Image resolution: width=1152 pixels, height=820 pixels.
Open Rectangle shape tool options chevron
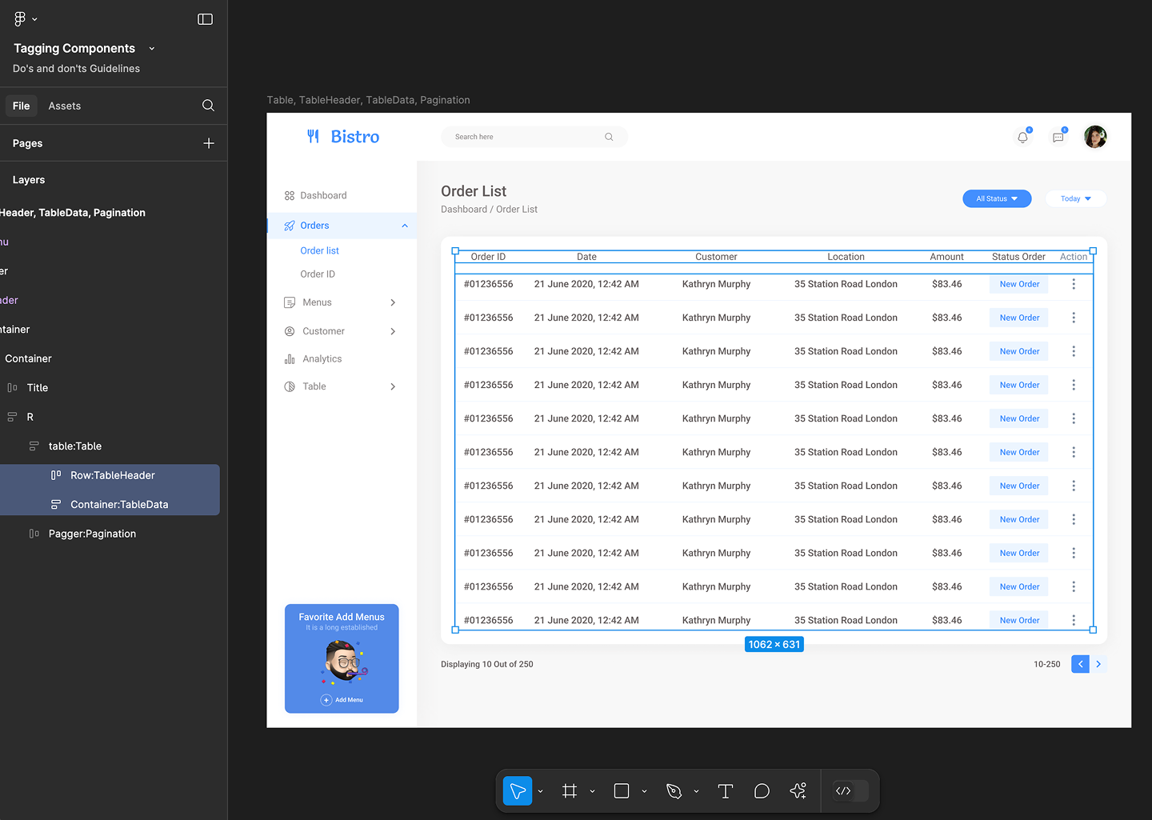click(645, 791)
